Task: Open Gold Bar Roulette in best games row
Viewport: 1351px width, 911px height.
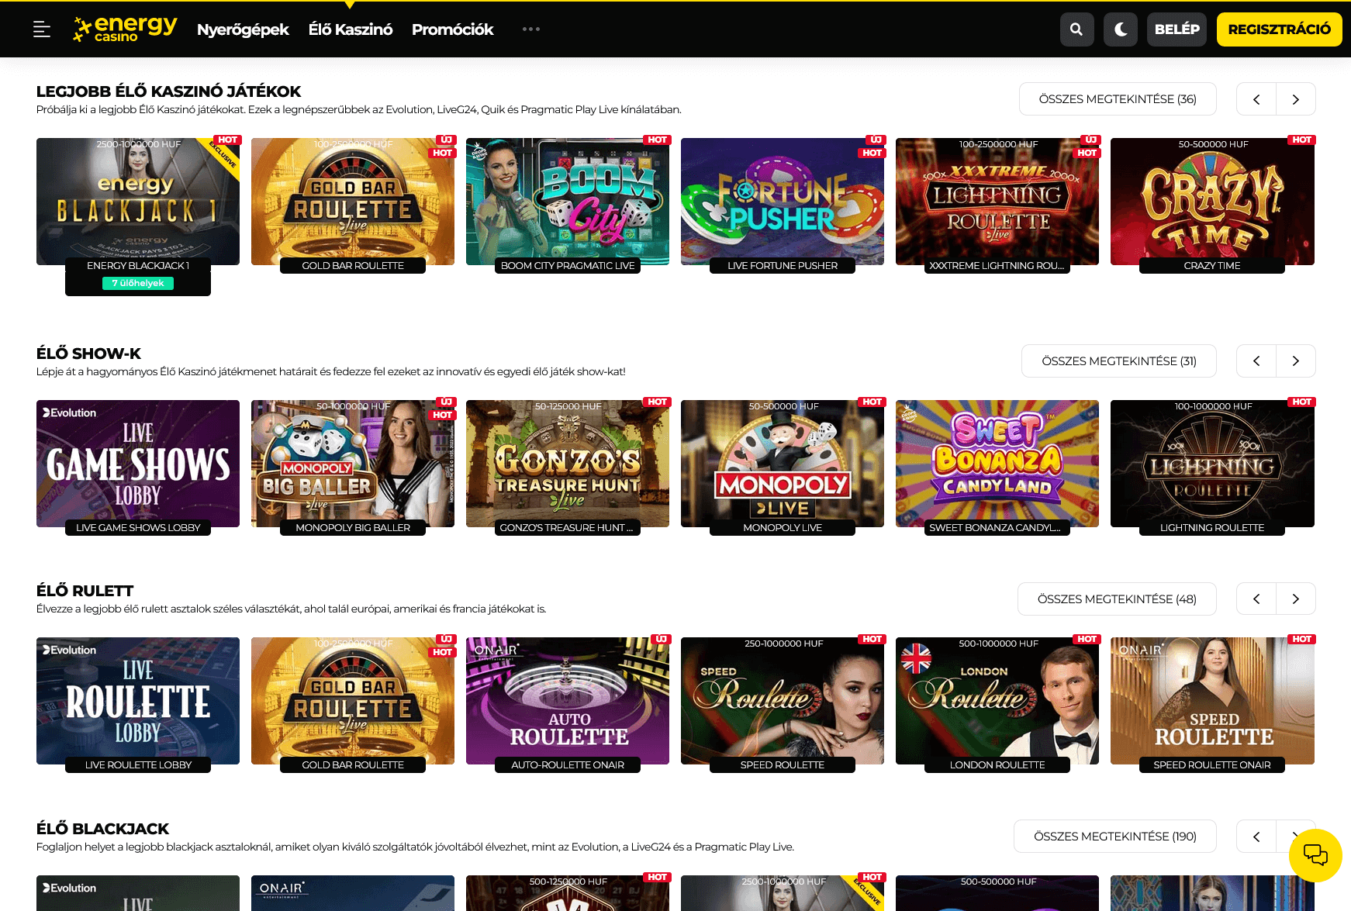Action: tap(353, 202)
